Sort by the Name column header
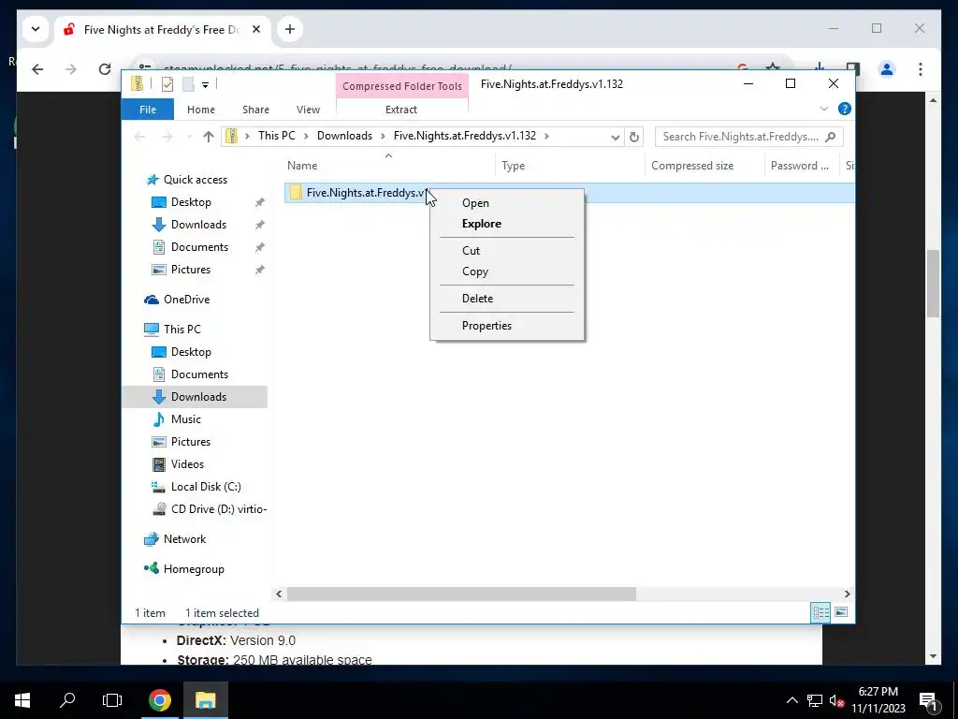This screenshot has height=719, width=958. tap(302, 166)
